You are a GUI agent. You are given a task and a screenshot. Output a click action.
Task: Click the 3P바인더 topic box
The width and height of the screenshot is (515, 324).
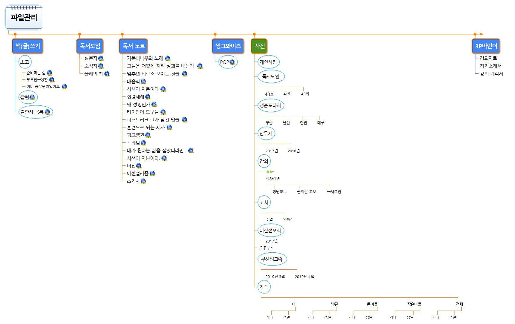(486, 46)
